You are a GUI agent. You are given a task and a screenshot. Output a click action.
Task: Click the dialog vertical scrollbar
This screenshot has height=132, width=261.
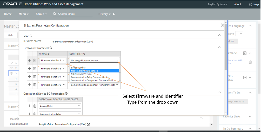pyautogui.click(x=226, y=47)
